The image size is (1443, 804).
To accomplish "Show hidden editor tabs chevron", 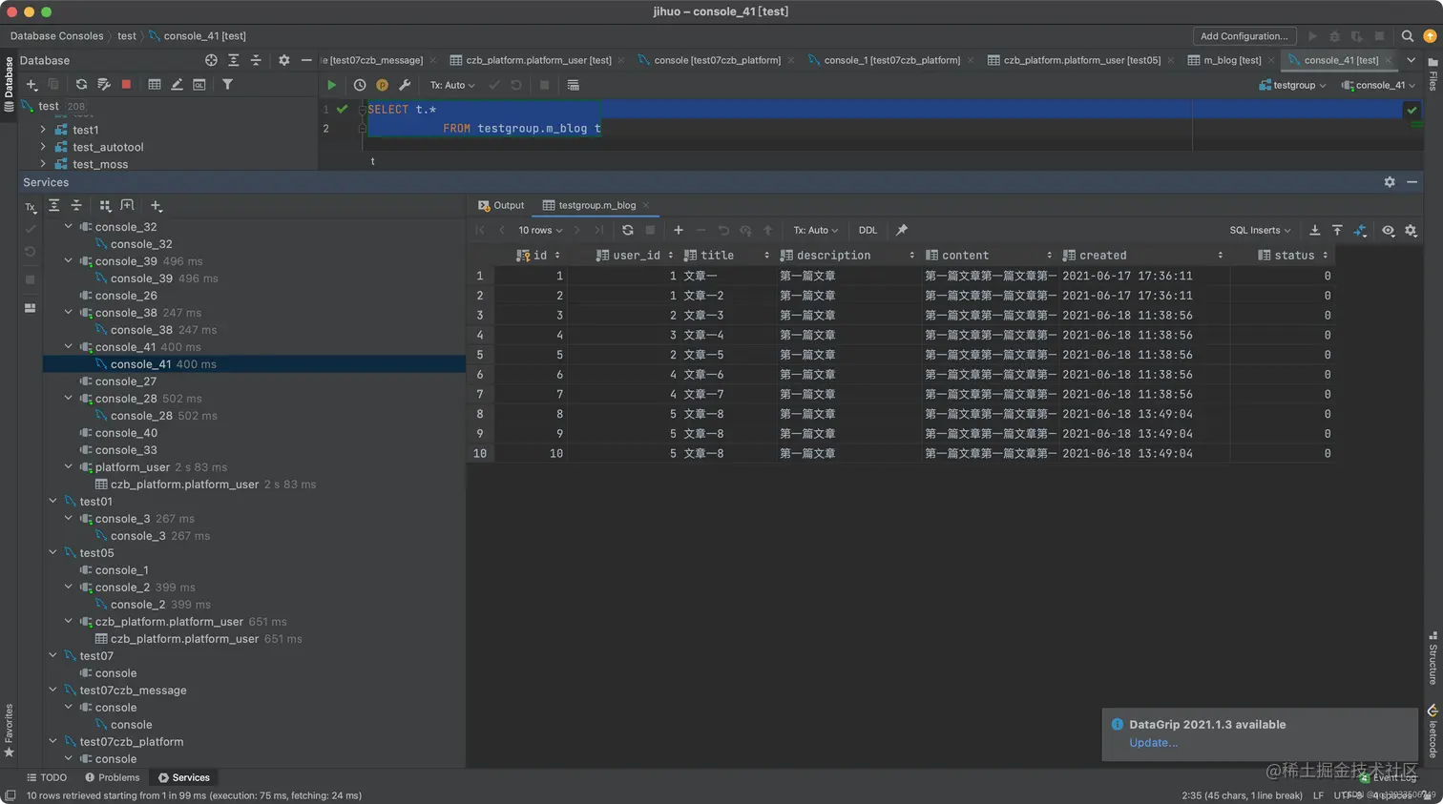I will tap(1411, 60).
